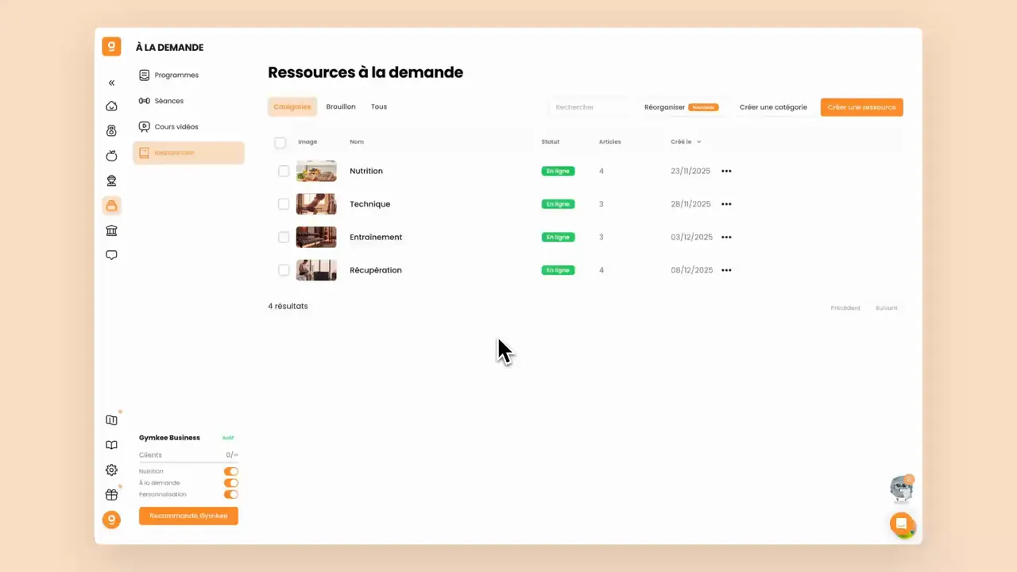Open the home icon in sidebar
The height and width of the screenshot is (572, 1017).
[111, 106]
